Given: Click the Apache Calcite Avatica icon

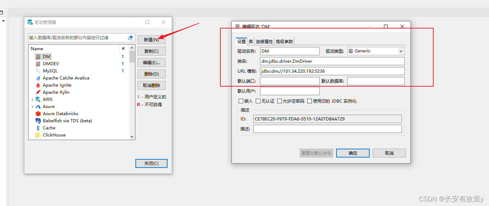Looking at the screenshot, I should click(38, 78).
